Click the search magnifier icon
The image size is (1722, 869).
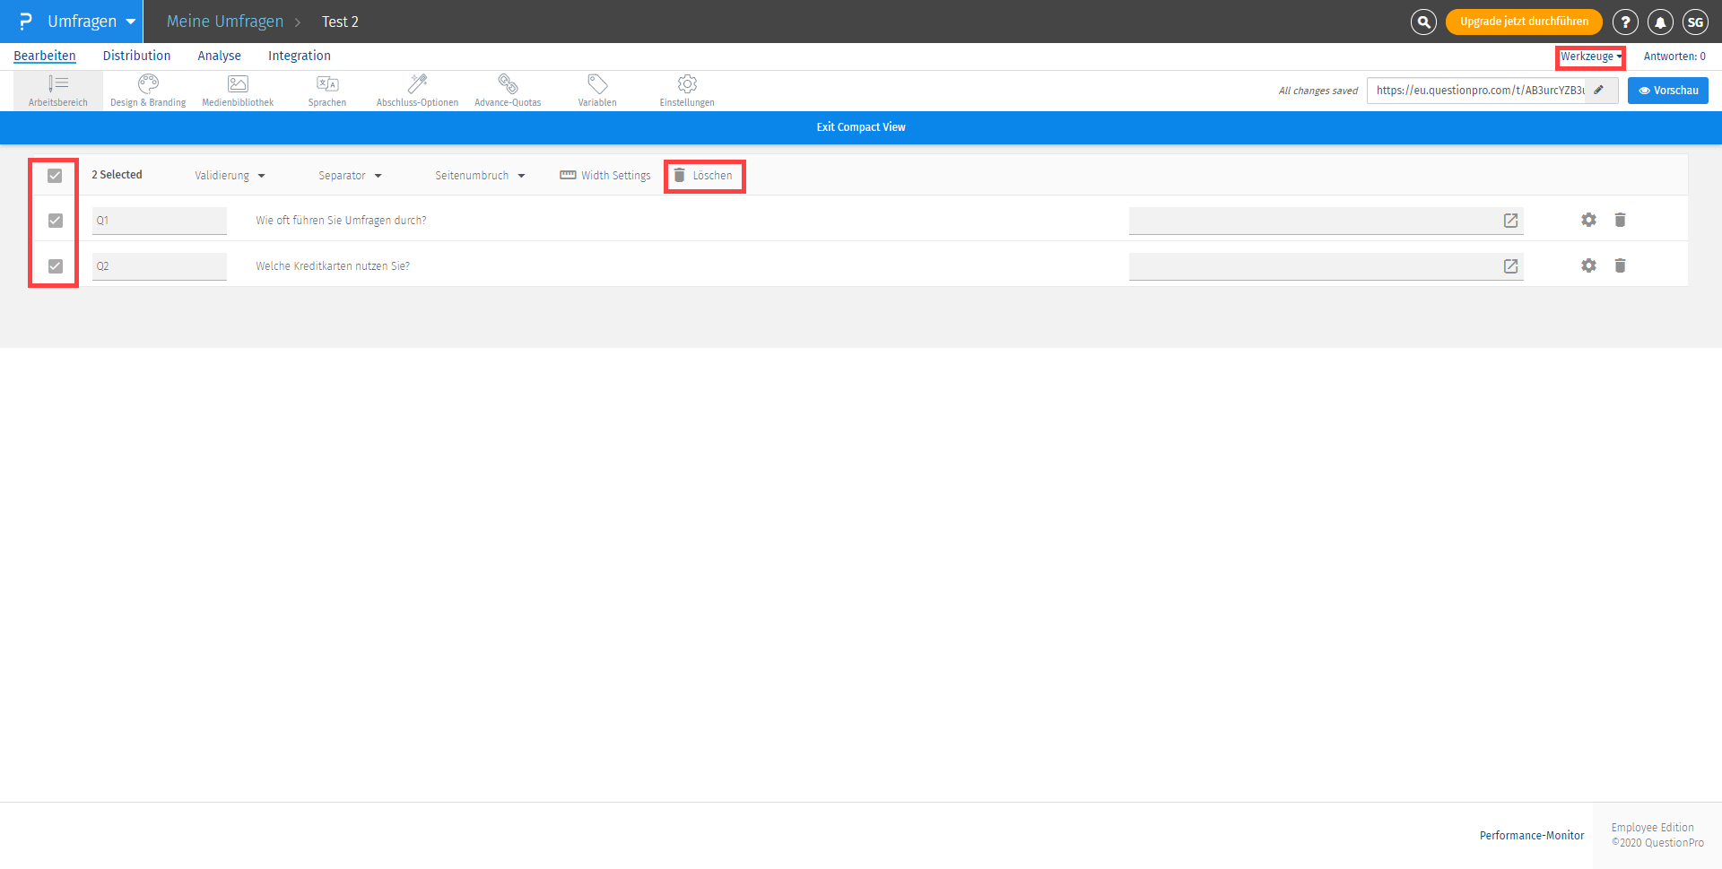pyautogui.click(x=1423, y=22)
